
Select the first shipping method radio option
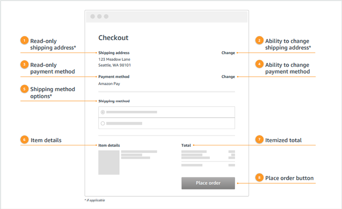103,112
